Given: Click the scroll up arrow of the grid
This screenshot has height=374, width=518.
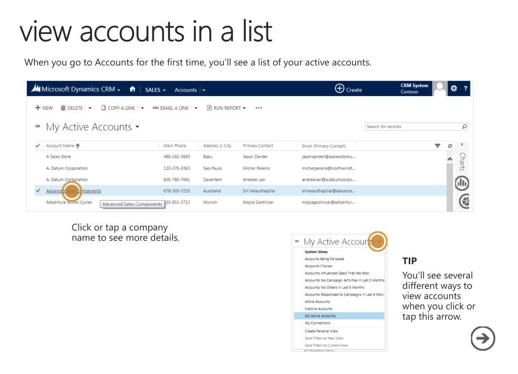Looking at the screenshot, I should click(x=450, y=159).
